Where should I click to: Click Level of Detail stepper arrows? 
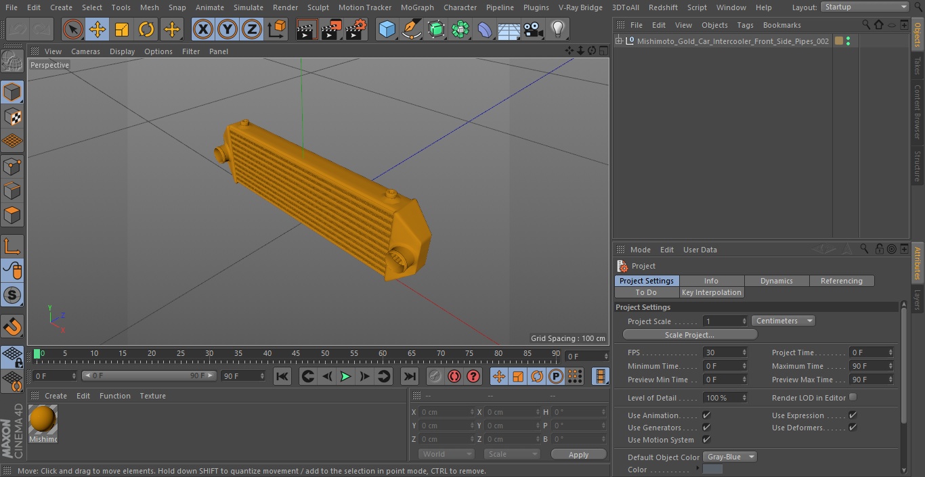[x=744, y=398]
